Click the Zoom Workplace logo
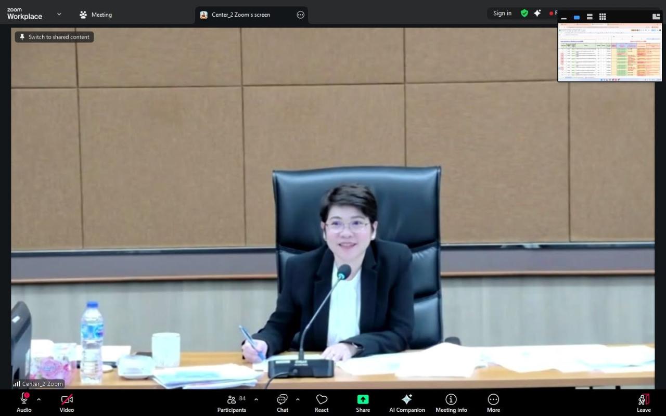The width and height of the screenshot is (666, 416). click(24, 14)
